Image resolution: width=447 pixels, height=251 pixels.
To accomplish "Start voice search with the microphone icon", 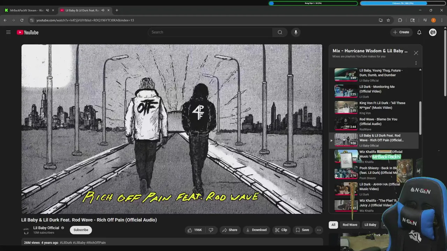I will (296, 32).
